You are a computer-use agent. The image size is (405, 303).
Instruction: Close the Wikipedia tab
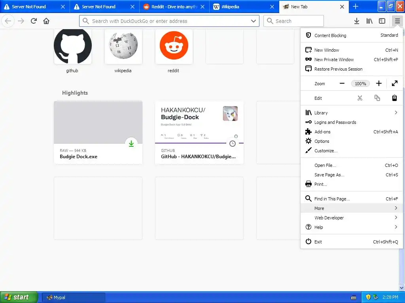[272, 7]
